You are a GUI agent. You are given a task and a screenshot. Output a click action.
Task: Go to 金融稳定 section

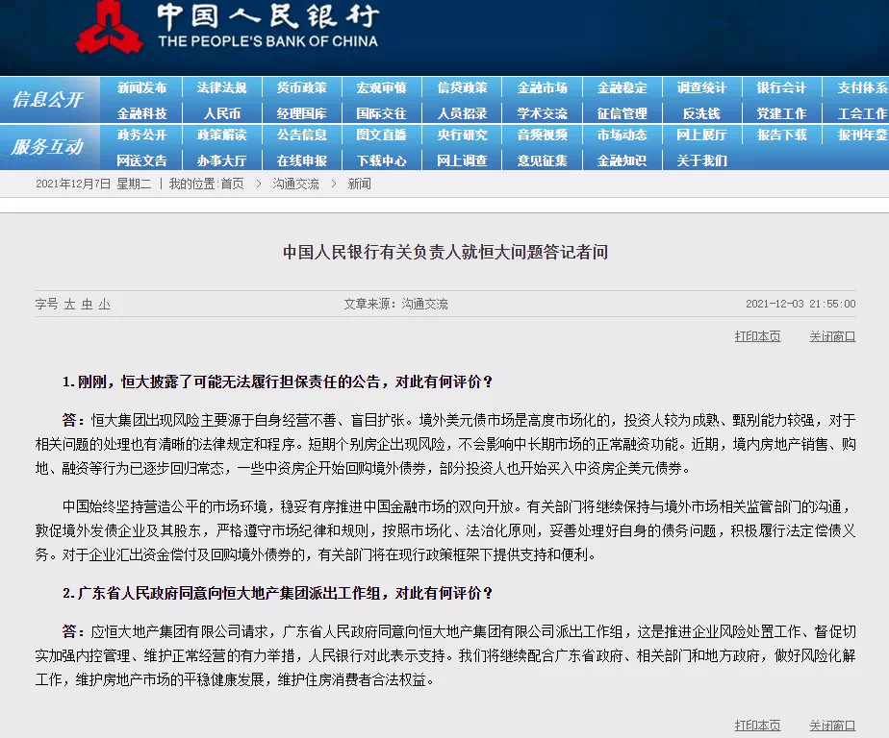[x=622, y=87]
